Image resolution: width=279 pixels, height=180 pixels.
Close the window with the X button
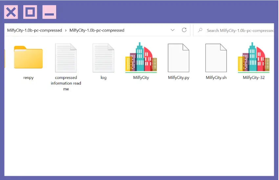pos(11,13)
